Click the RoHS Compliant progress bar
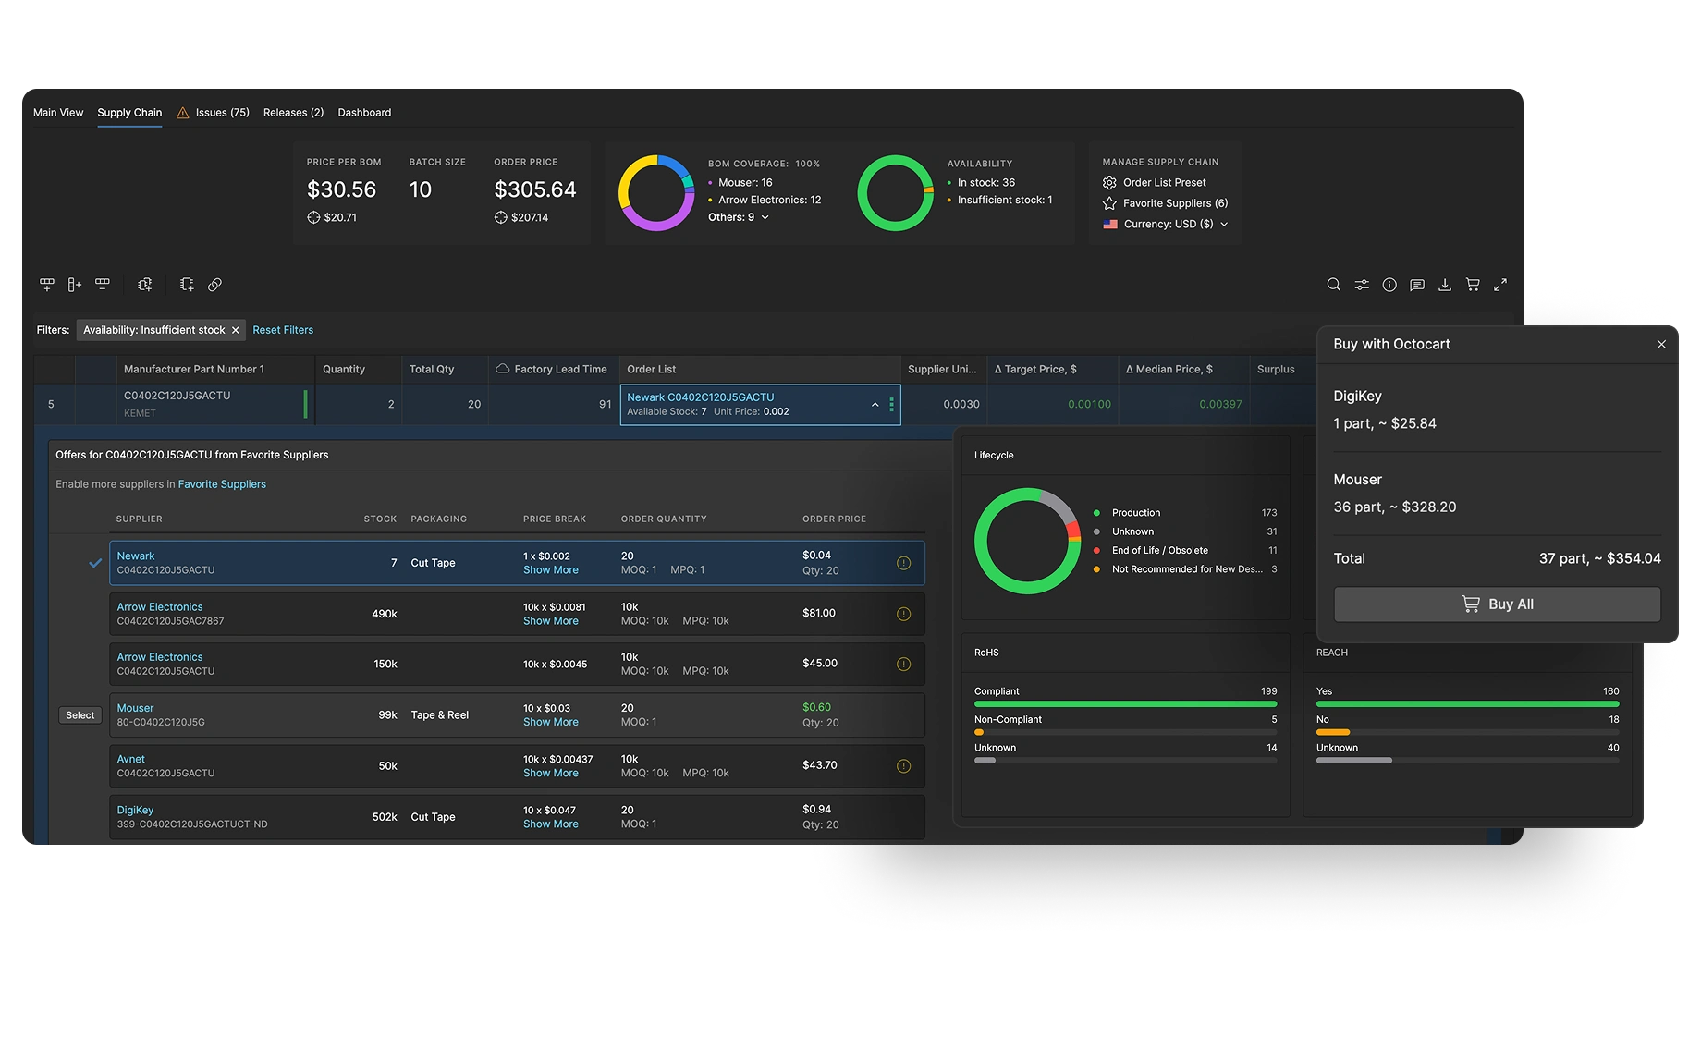The image size is (1701, 1050). 1125,704
